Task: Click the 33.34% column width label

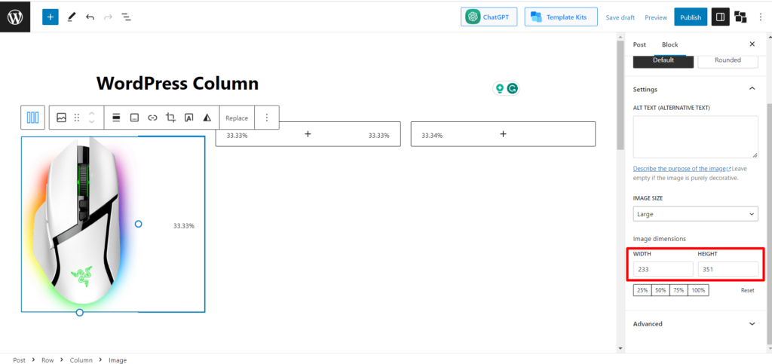Action: [x=432, y=135]
